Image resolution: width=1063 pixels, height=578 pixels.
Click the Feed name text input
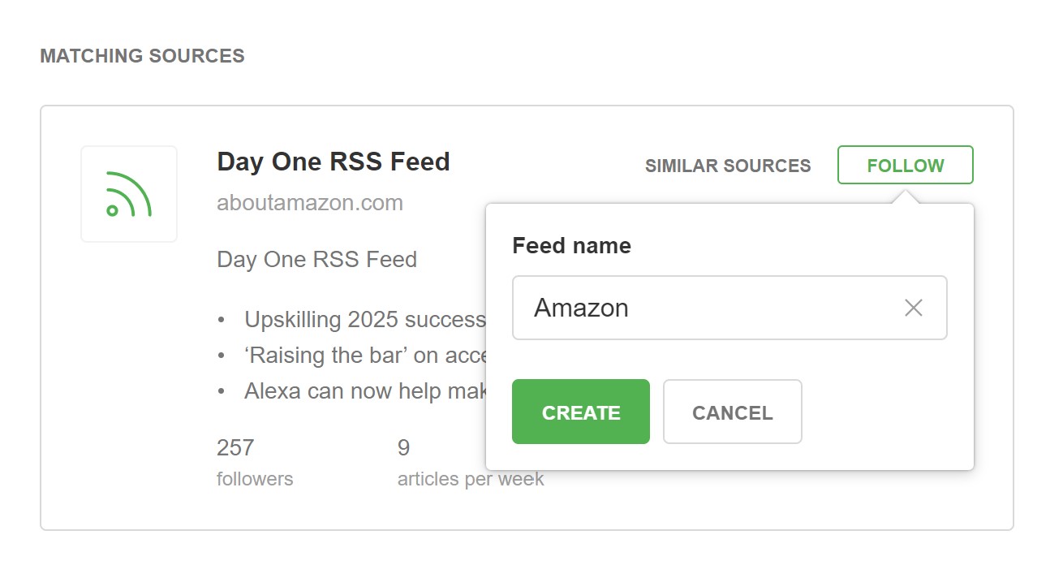click(x=706, y=308)
